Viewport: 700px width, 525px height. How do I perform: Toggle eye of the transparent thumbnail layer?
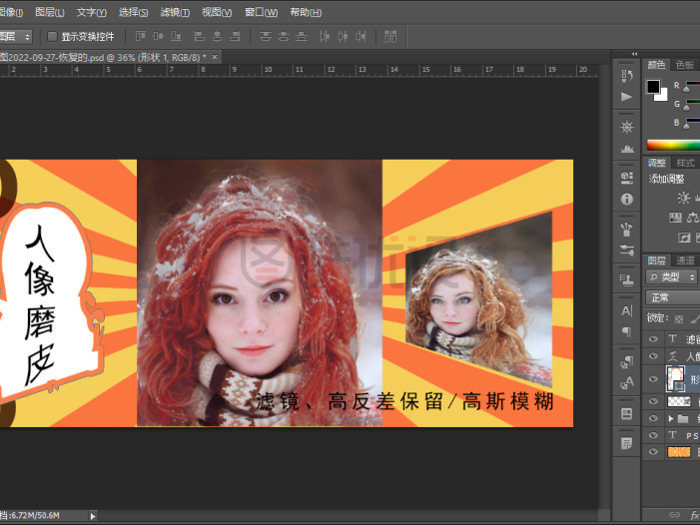tap(653, 401)
